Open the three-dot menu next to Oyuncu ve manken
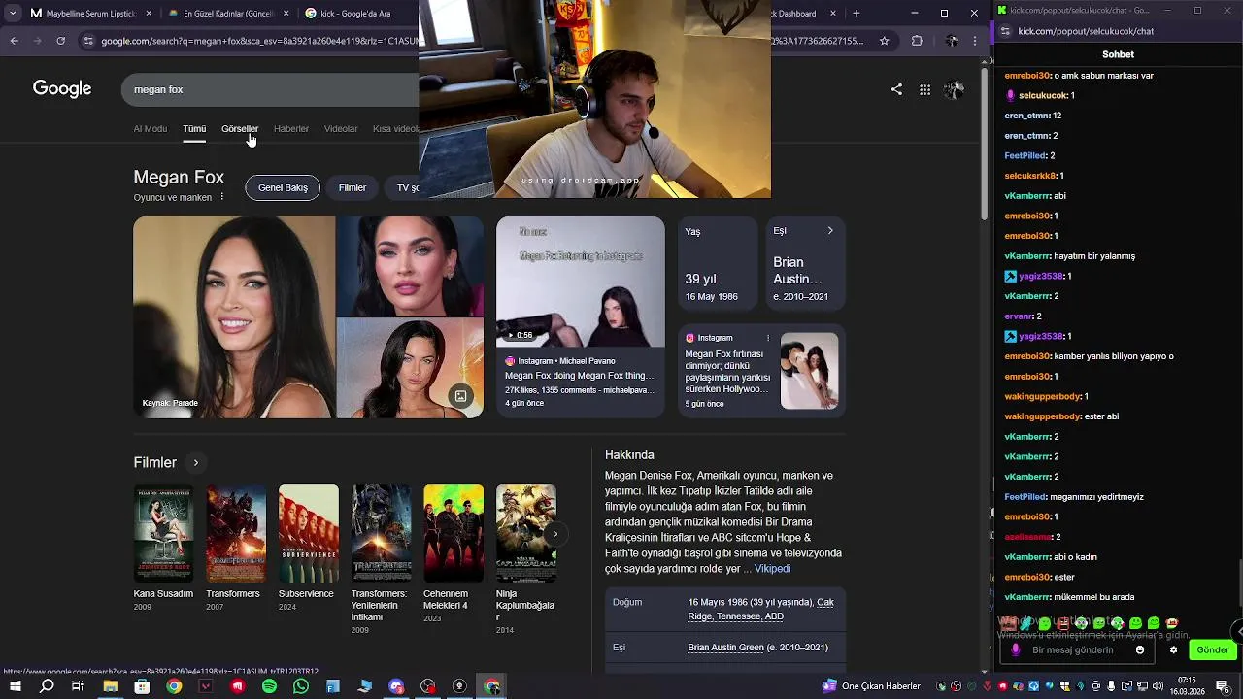 [x=221, y=197]
